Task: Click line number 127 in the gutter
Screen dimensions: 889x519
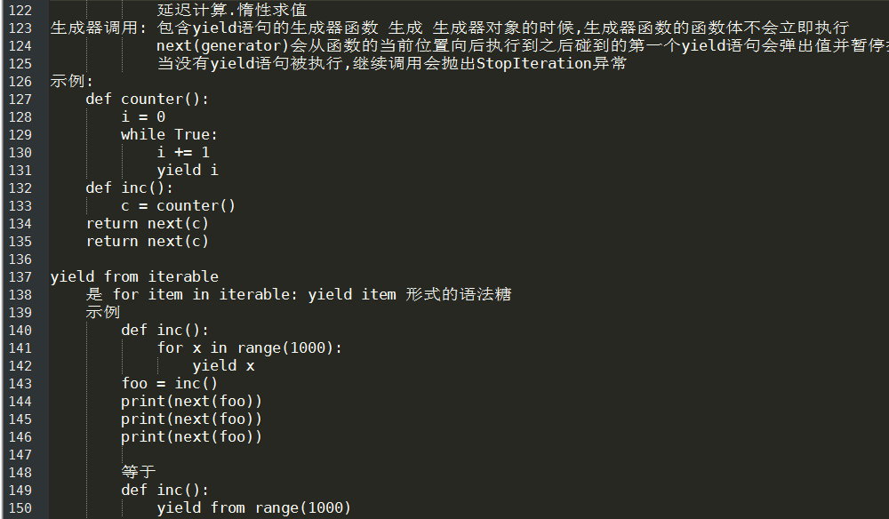Action: tap(20, 100)
